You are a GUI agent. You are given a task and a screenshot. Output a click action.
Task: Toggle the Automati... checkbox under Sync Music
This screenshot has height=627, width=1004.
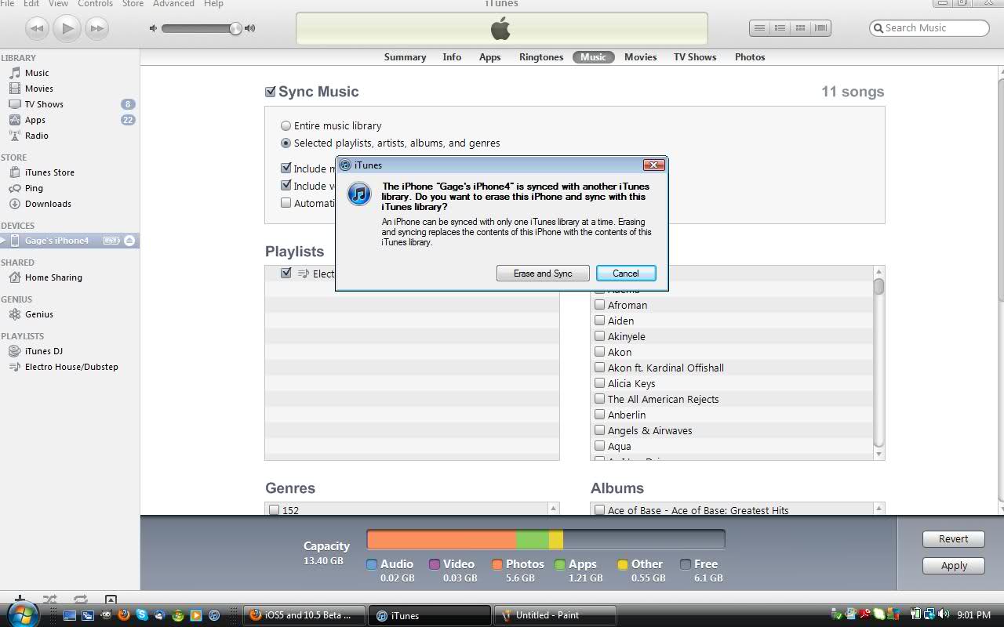(286, 203)
